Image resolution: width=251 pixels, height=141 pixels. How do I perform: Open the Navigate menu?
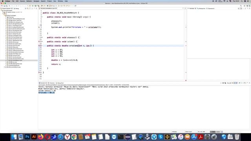[x=36, y=1]
